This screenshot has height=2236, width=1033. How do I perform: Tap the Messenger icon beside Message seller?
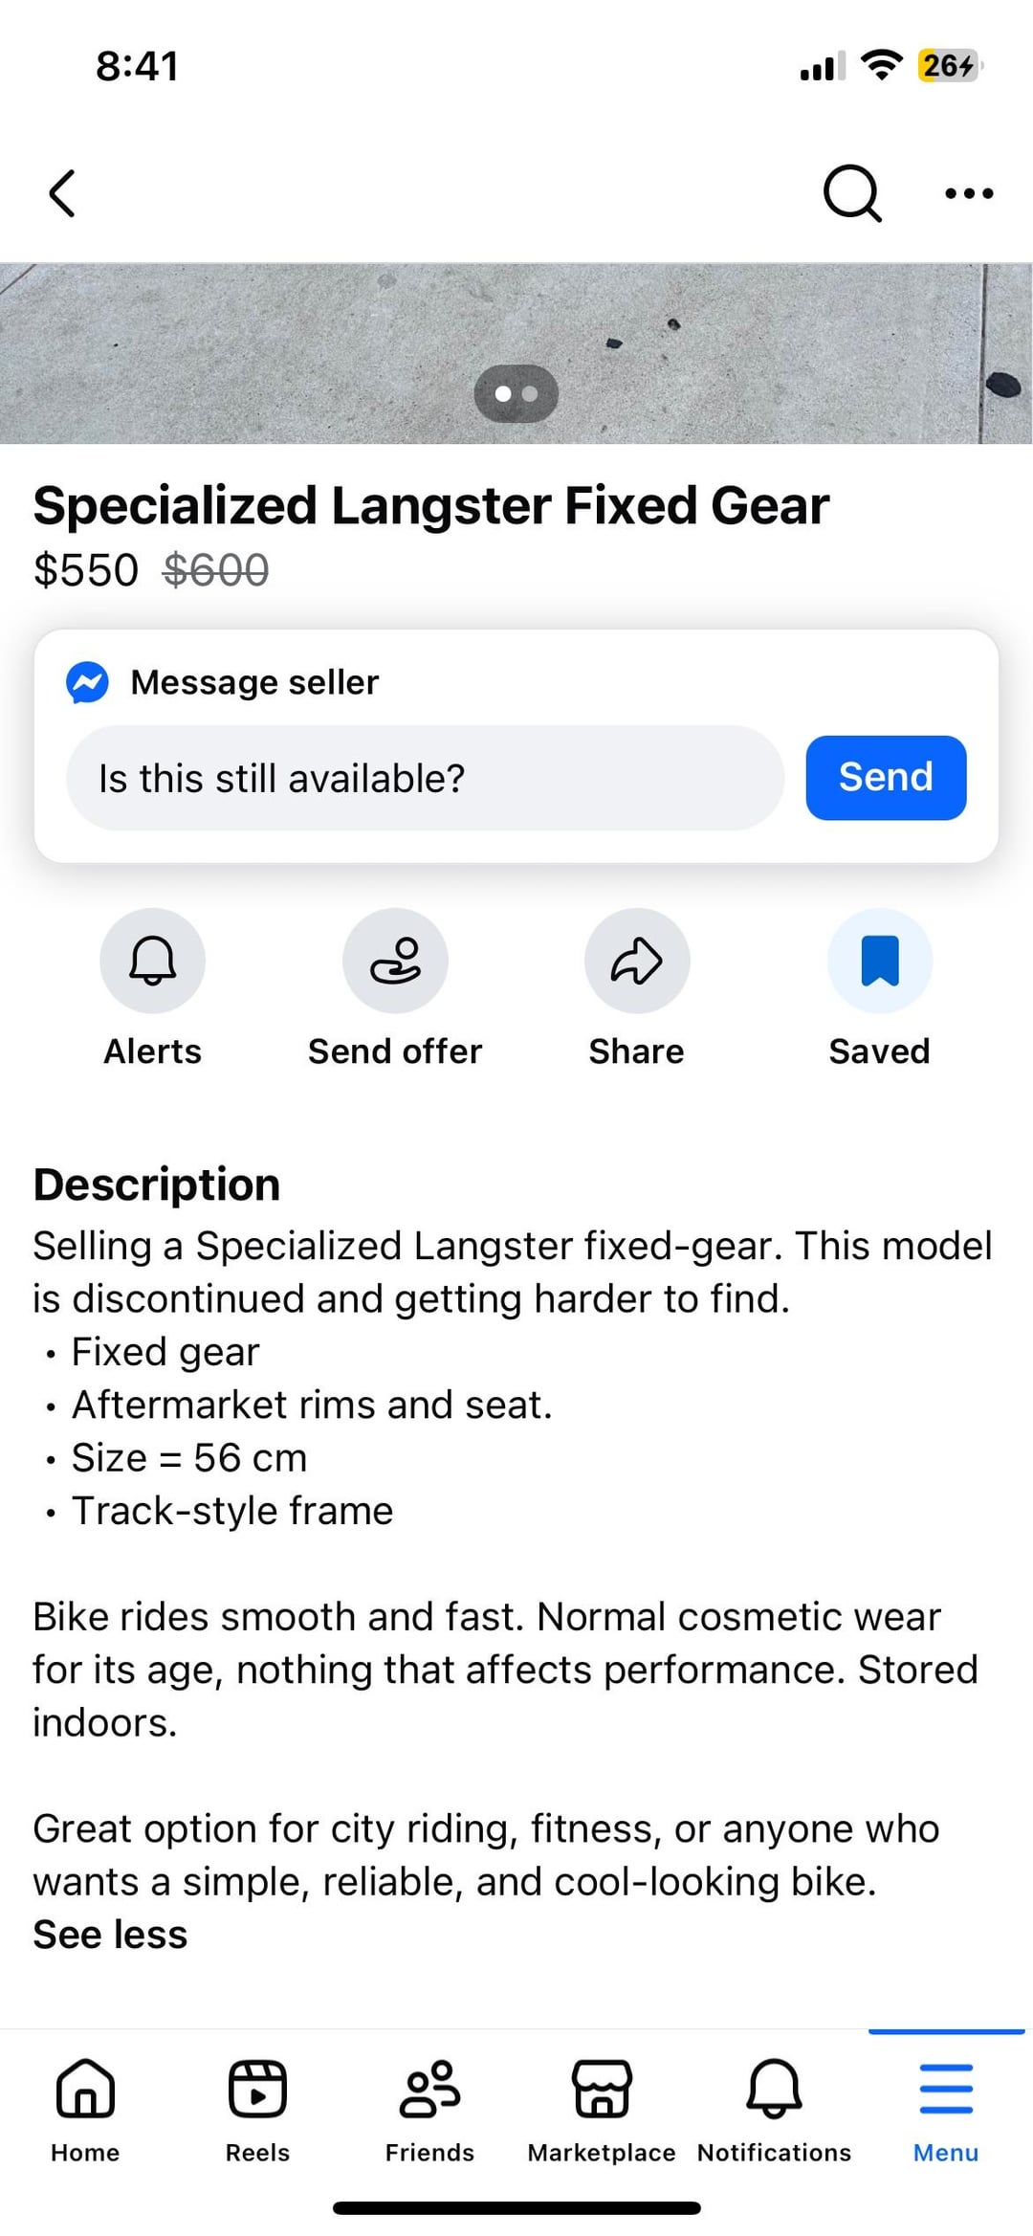87,682
